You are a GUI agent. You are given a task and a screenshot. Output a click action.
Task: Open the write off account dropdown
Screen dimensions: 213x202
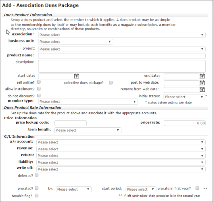(x=121, y=169)
